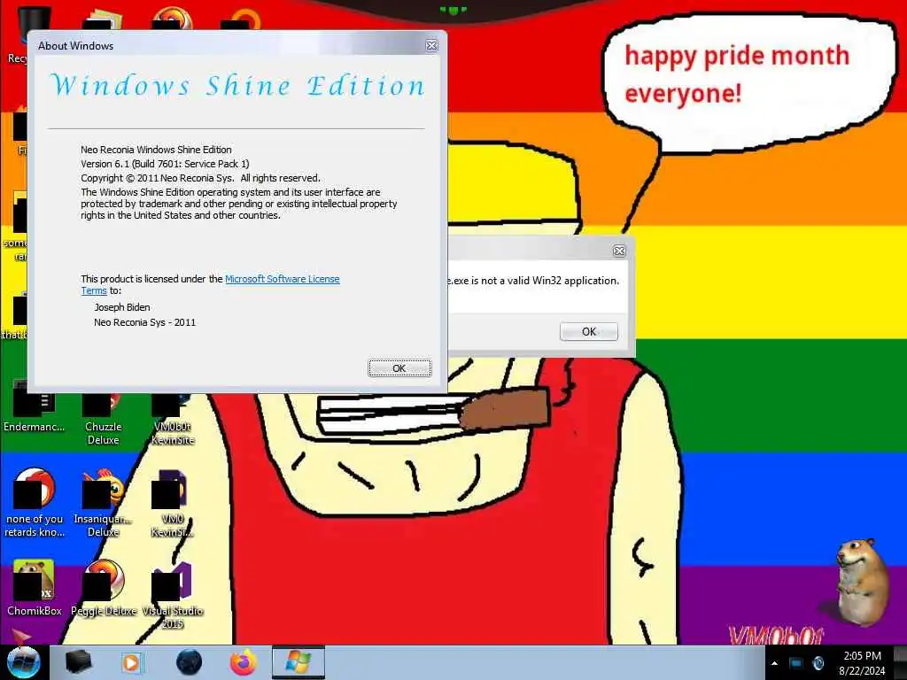Open the Peggle Deluxe desktop icon
Image resolution: width=907 pixels, height=680 pixels.
(x=104, y=589)
